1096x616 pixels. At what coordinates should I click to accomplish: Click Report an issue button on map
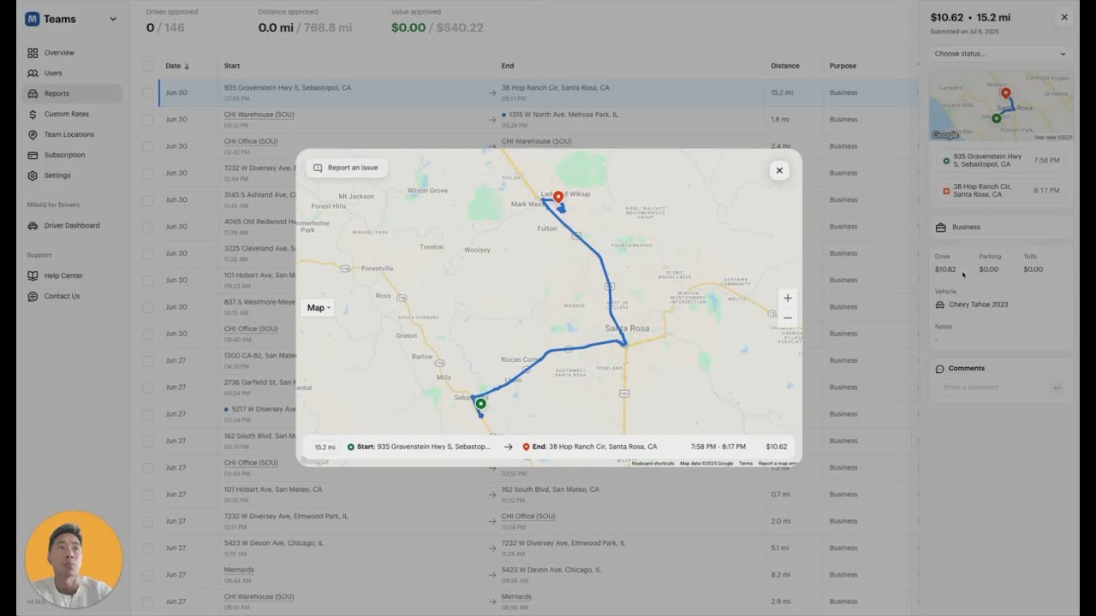click(x=346, y=168)
